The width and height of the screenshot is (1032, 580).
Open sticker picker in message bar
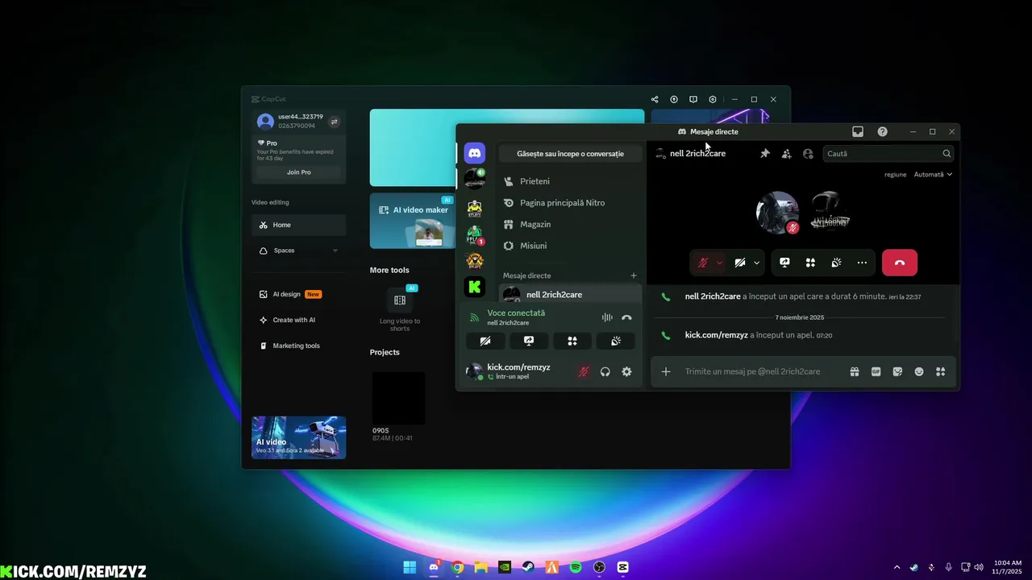(x=897, y=371)
